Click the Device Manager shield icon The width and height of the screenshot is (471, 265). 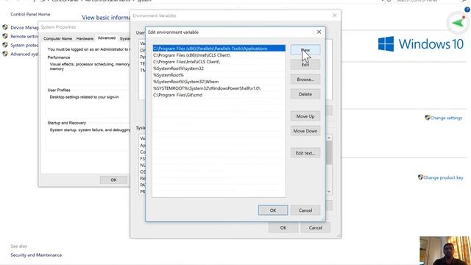tap(5, 27)
